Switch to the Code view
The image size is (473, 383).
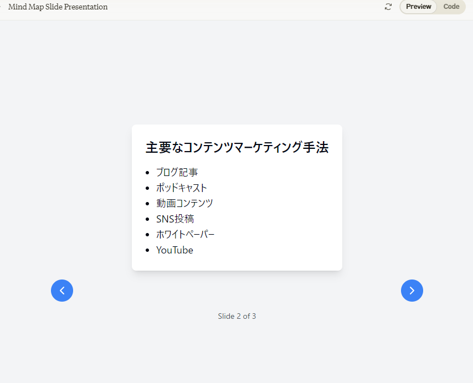(451, 7)
